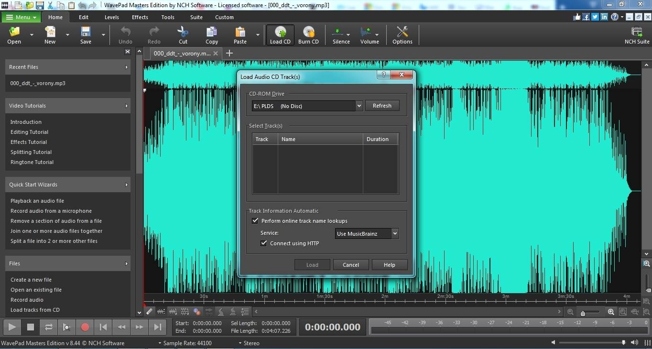Open the Stereo channel dropdown
The width and height of the screenshot is (652, 349).
[x=249, y=343]
